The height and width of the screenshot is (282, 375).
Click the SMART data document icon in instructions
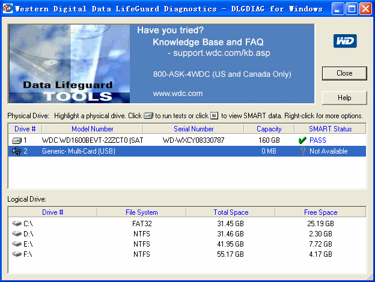(x=215, y=116)
